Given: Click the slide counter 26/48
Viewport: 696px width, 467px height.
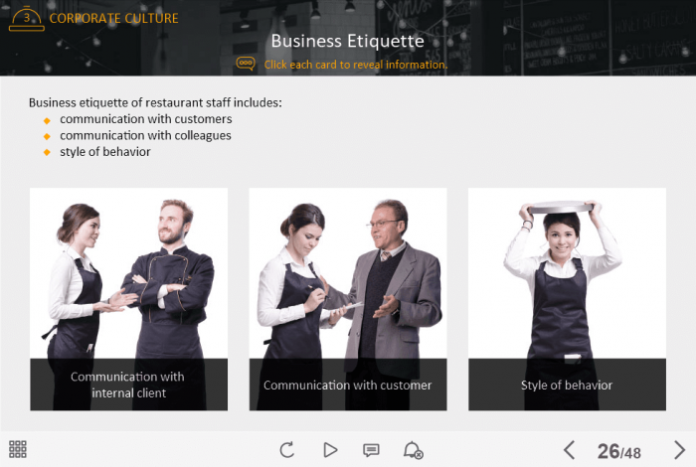Looking at the screenshot, I should coord(619,451).
